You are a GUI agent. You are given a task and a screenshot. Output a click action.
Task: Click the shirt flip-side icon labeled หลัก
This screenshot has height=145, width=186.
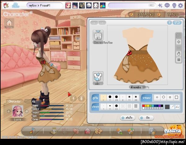pyautogui.click(x=98, y=77)
